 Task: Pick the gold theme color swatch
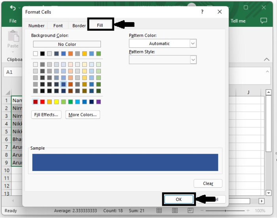pyautogui.click(x=84, y=54)
